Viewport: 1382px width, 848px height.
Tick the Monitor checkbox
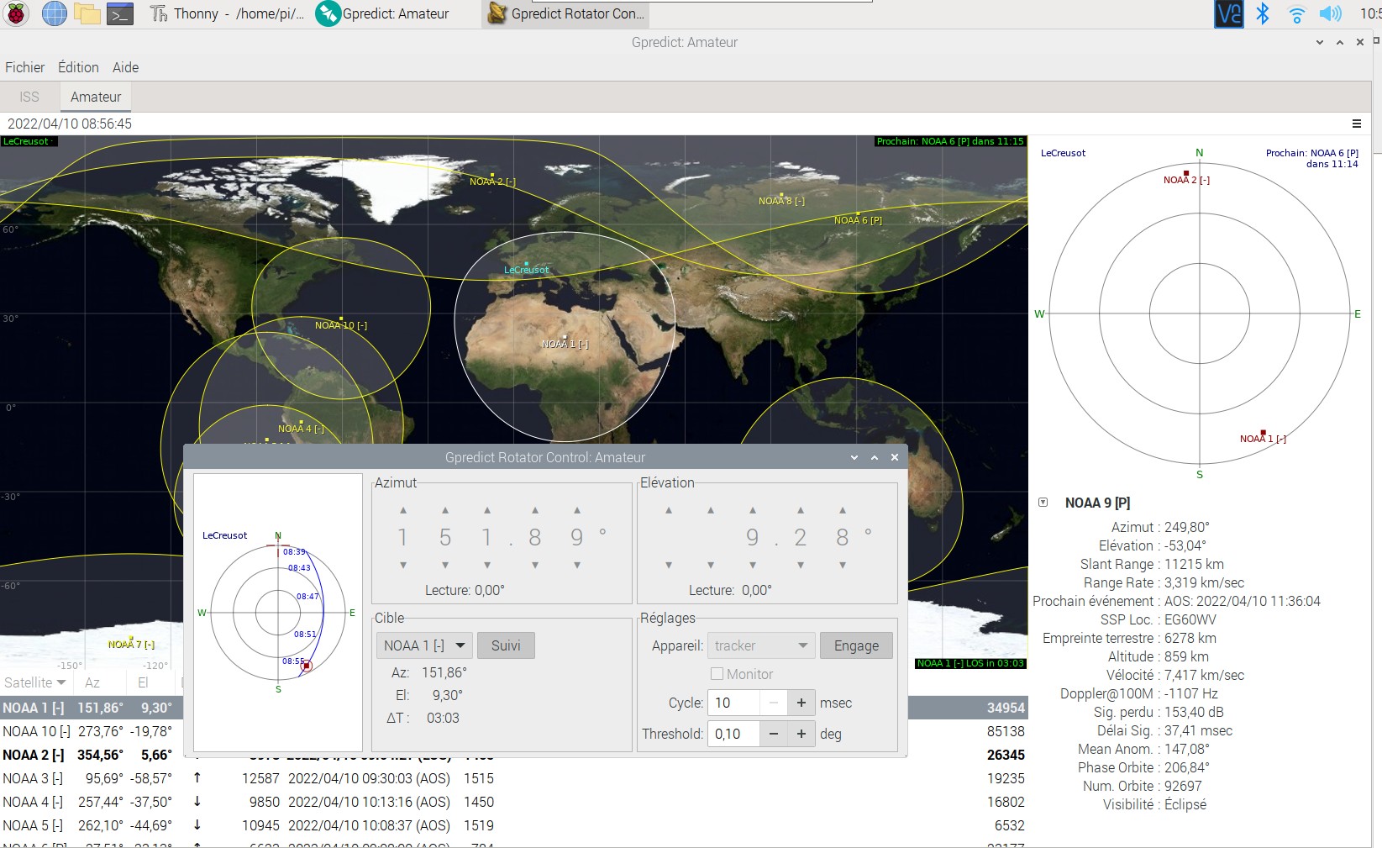(717, 674)
